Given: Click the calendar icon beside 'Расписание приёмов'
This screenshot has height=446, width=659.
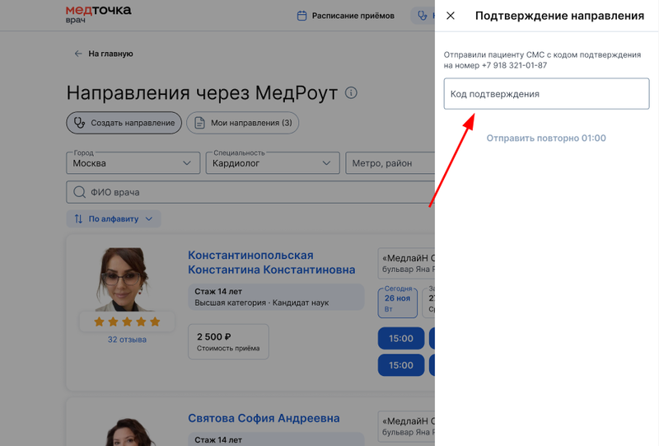Looking at the screenshot, I should [301, 16].
